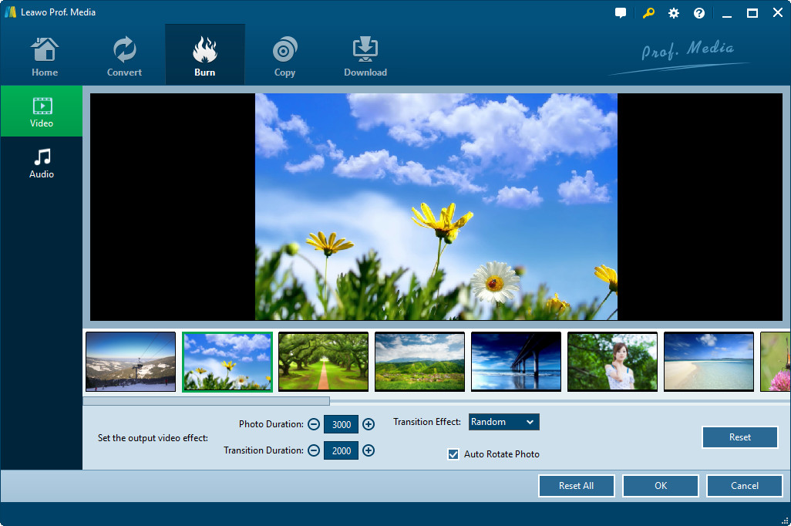
Task: Open the Copy module
Action: point(284,56)
